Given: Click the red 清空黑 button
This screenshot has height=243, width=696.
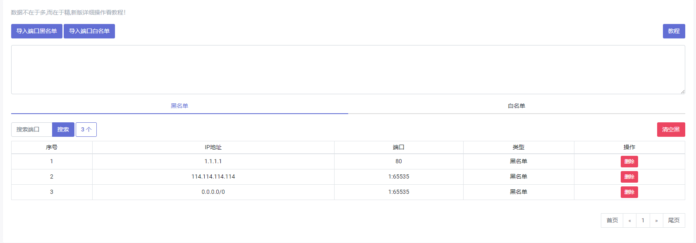Looking at the screenshot, I should pos(671,129).
